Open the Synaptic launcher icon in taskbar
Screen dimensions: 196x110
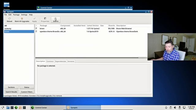click(20, 108)
